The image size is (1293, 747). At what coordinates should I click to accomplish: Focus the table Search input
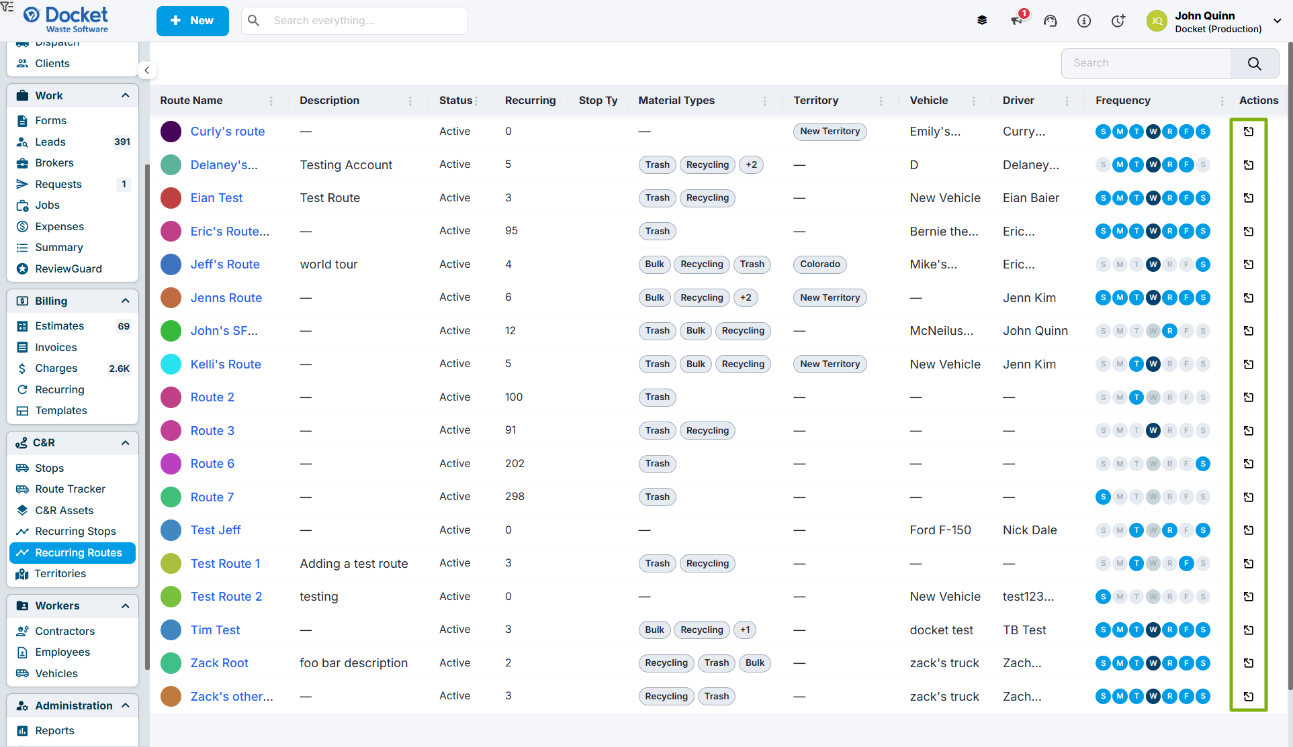[1147, 63]
